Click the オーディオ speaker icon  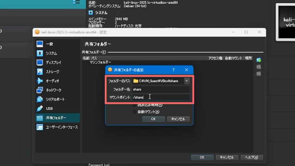coord(40,81)
